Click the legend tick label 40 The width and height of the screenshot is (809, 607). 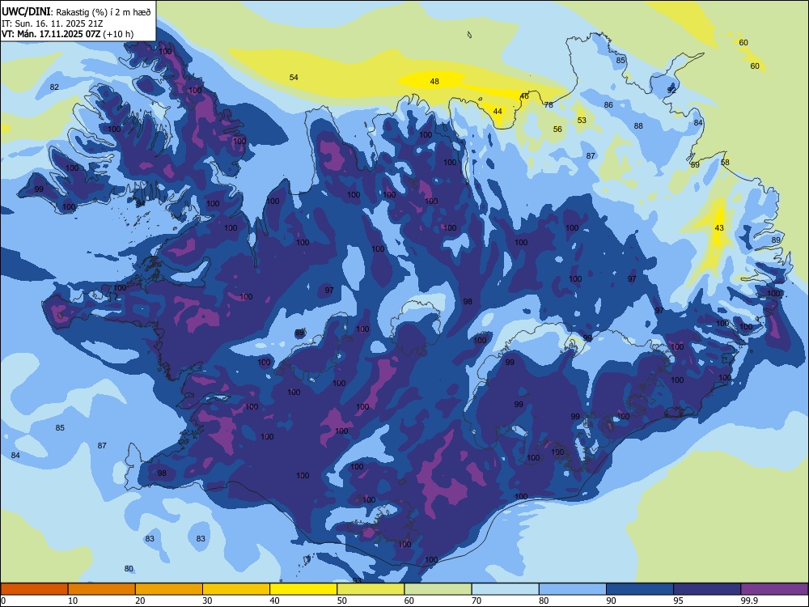[x=274, y=601]
